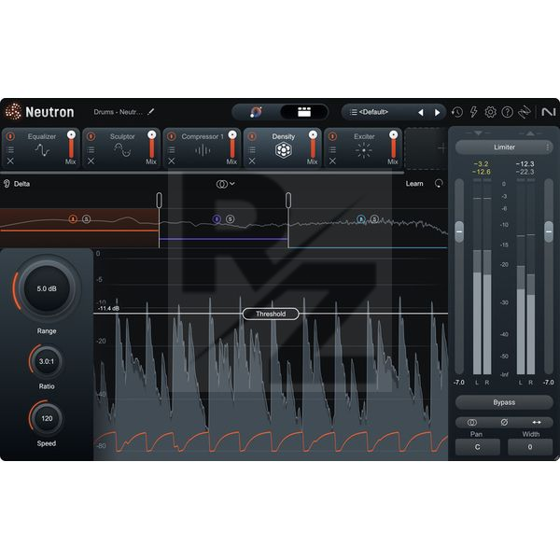Open the preset list icon beside Default
560x560 pixels.
coord(353,112)
